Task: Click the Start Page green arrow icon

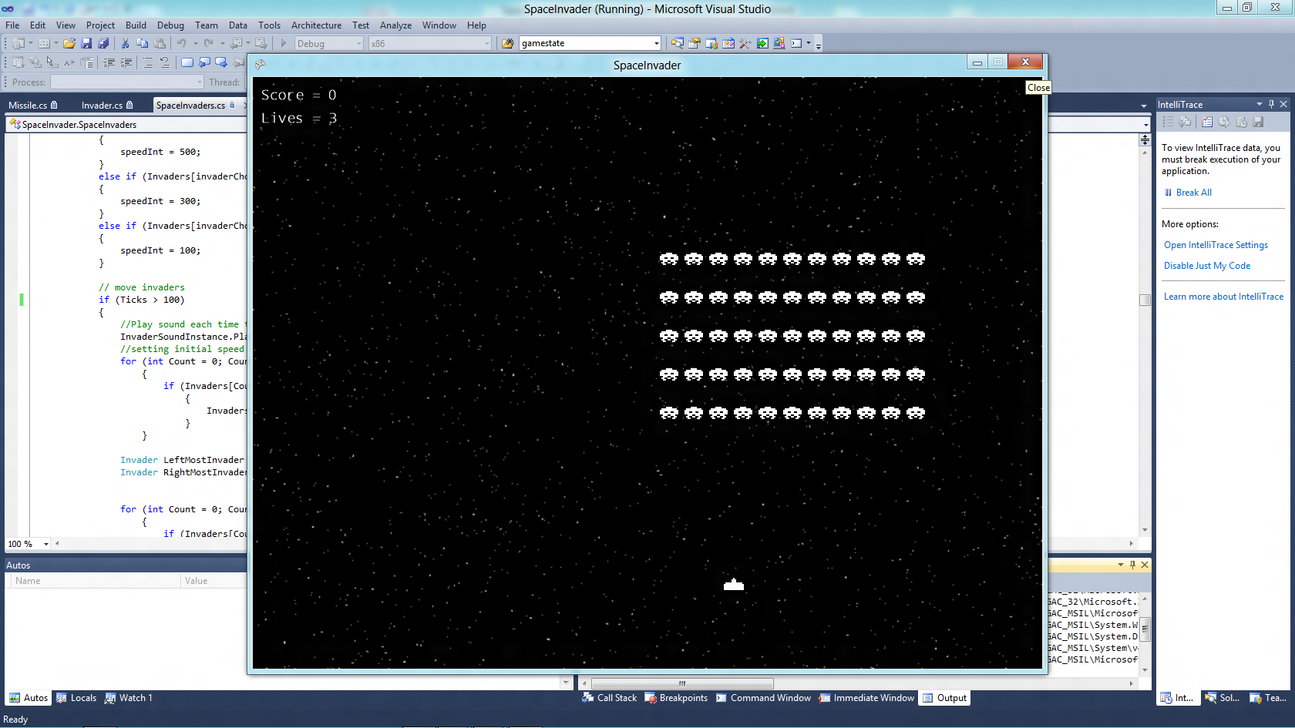Action: click(762, 43)
